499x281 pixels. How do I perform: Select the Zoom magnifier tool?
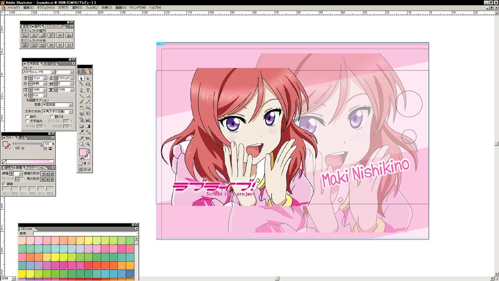(88, 144)
